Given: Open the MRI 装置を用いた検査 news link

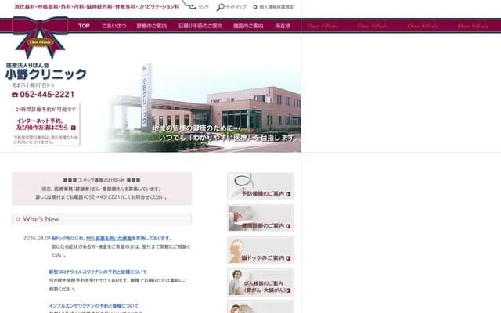Looking at the screenshot, I should (109, 238).
